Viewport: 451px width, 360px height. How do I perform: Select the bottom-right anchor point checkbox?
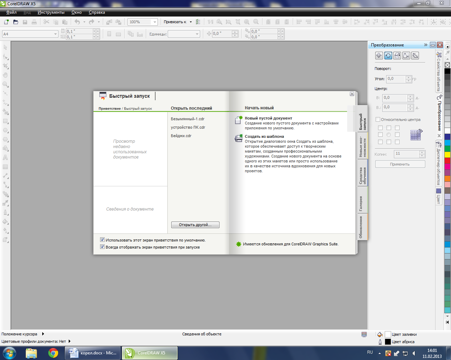[397, 142]
